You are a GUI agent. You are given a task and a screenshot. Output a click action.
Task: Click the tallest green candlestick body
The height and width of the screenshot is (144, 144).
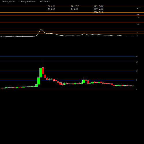click(x=41, y=73)
